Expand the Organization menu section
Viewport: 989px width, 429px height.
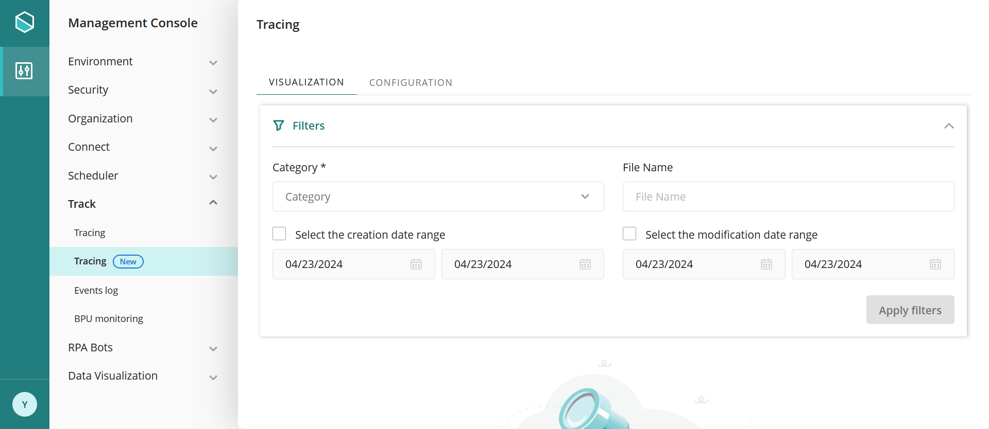point(143,119)
